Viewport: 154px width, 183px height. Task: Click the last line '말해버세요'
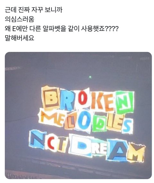click(x=19, y=38)
